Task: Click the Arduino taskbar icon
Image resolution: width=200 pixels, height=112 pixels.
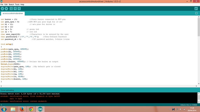Action: coord(40,109)
